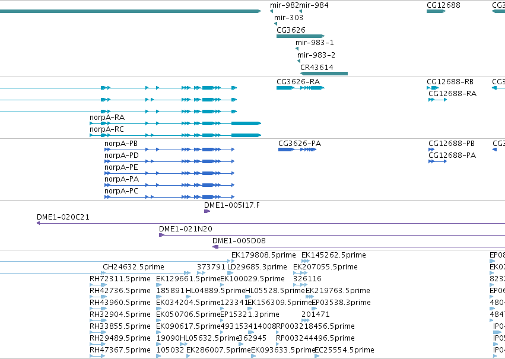This screenshot has width=505, height=359.
Task: Click the CG3626-PA coding sequence glyph
Action: (297, 150)
